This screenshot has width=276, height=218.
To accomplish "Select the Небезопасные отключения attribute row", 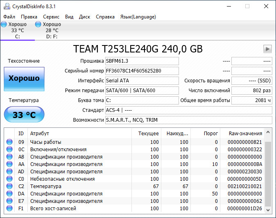I will (x=134, y=179).
